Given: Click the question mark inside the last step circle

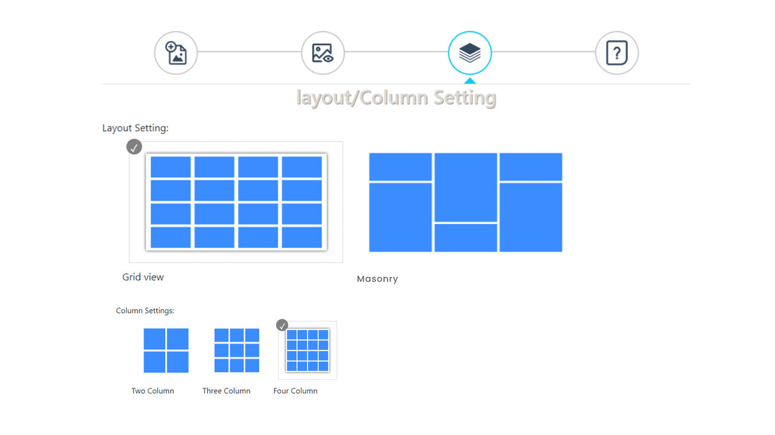Looking at the screenshot, I should [x=616, y=53].
